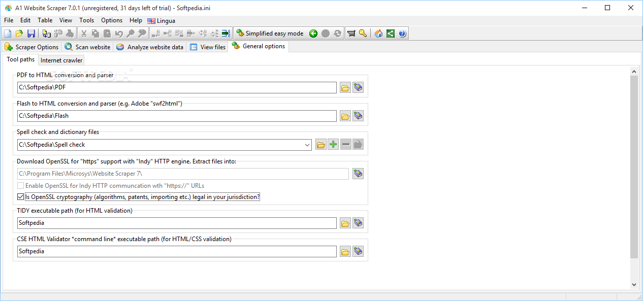Add spell check dictionary with green plus
The width and height of the screenshot is (643, 301).
333,145
